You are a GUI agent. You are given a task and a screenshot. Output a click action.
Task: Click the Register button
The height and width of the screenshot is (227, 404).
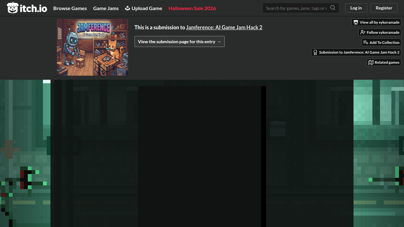click(x=384, y=8)
